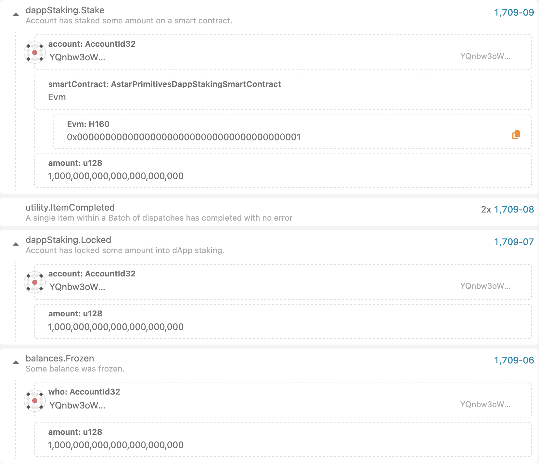Collapse the dappStaking.Locked event details
Viewport: 539px width, 463px height.
16,244
